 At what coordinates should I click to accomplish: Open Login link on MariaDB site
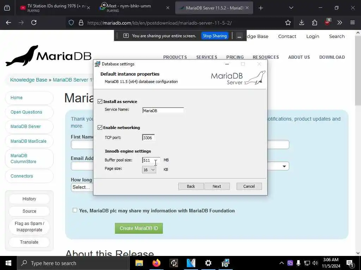[313, 36]
